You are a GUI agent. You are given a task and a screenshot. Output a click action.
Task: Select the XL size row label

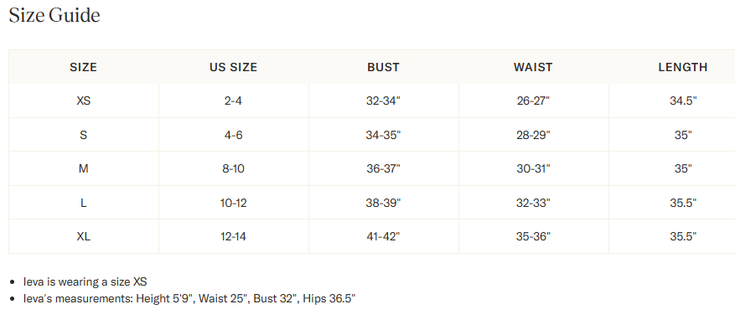tap(84, 236)
